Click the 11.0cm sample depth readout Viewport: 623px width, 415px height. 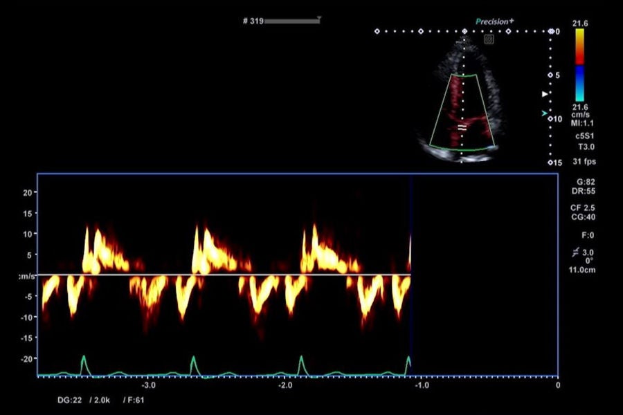click(x=582, y=270)
